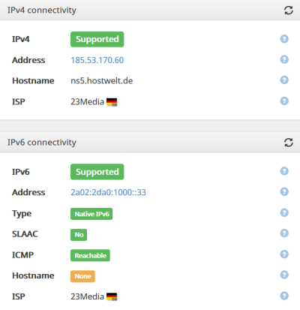Screen dimensions: 300x310
Task: Refresh the IPv4 connectivity panel
Action: point(289,11)
